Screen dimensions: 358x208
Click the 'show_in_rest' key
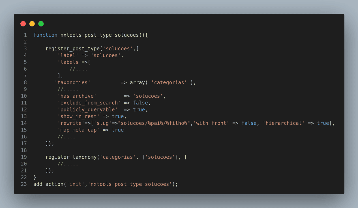tap(78, 116)
